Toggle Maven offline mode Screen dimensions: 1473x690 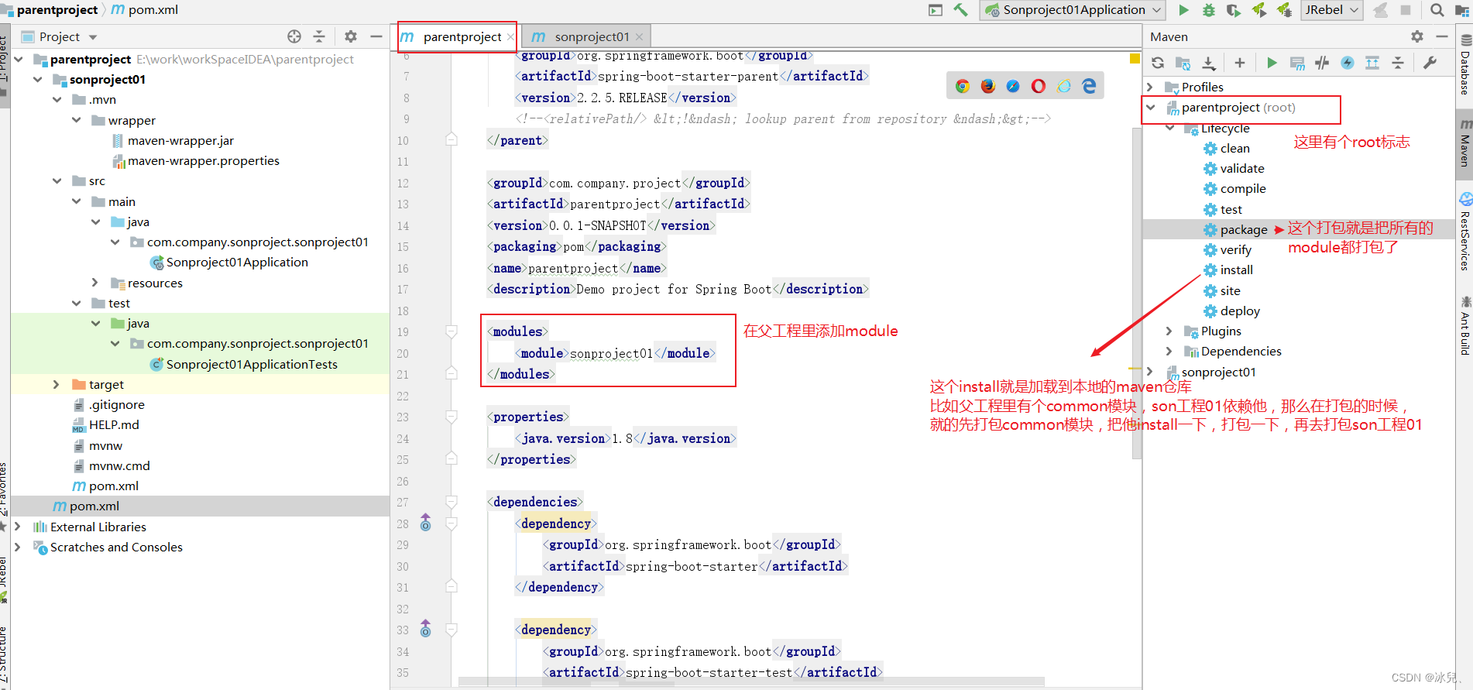point(1322,63)
